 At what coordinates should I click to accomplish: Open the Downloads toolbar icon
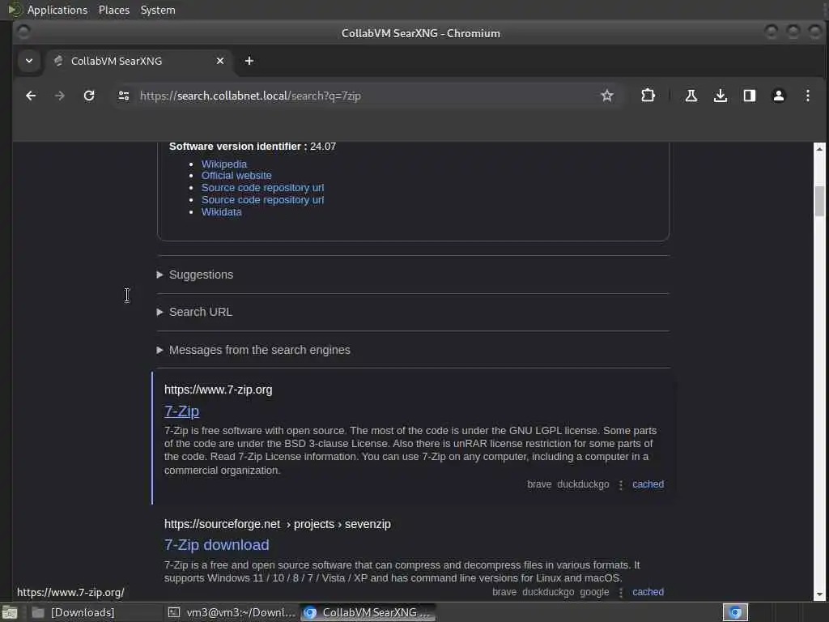(x=720, y=96)
